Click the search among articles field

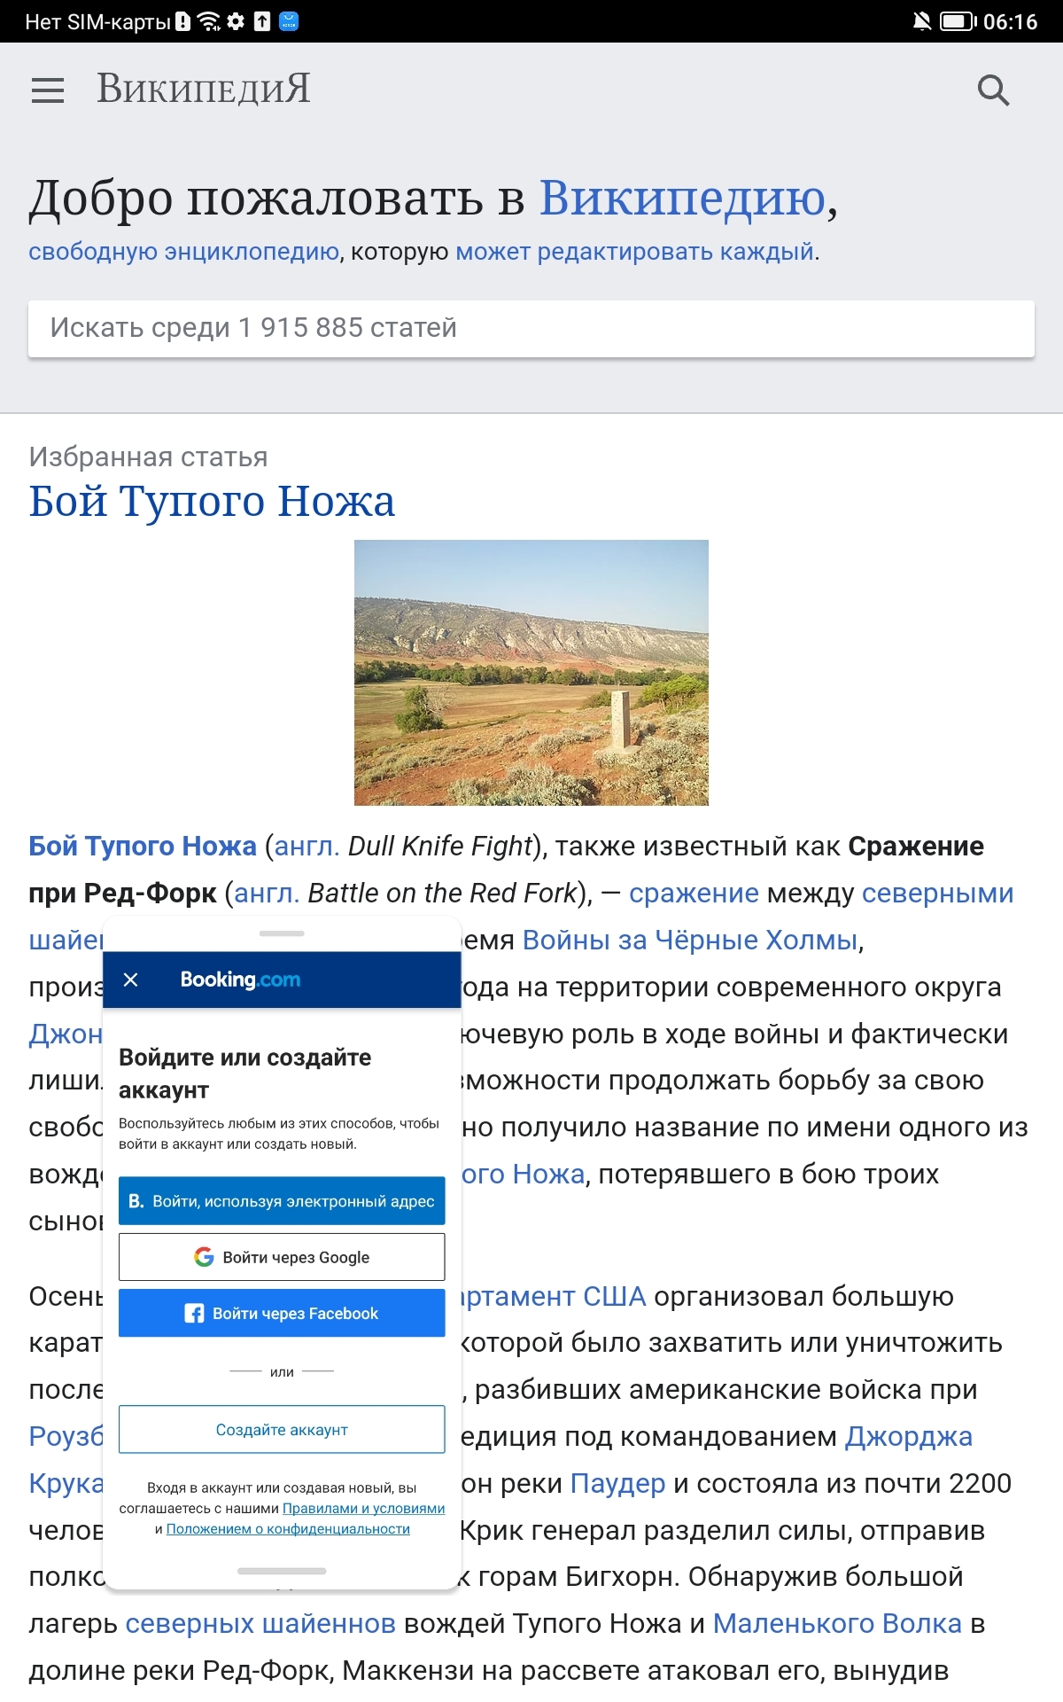pos(531,328)
